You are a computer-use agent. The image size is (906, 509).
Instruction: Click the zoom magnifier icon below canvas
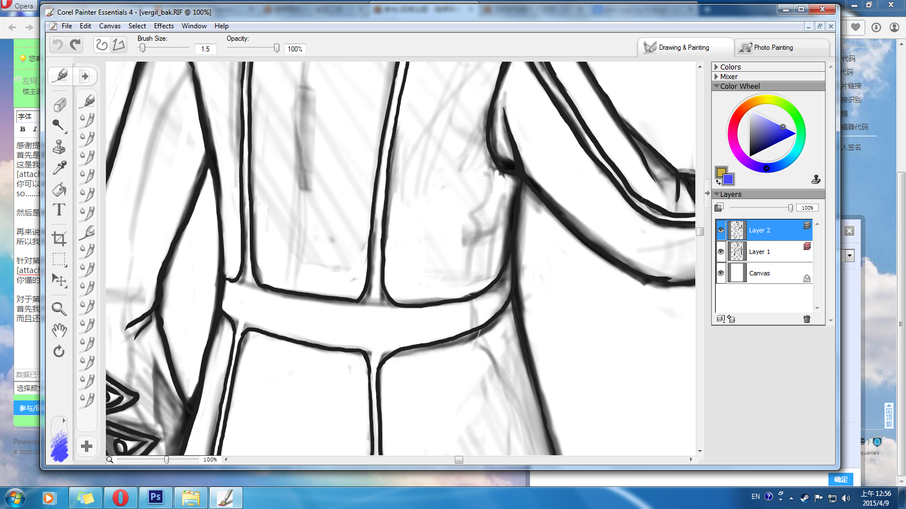tap(110, 460)
